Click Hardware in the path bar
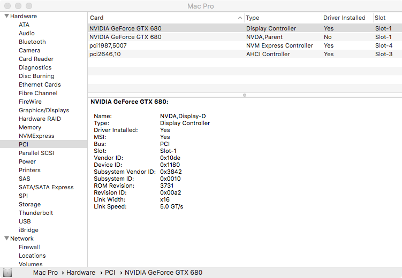This screenshot has width=402, height=278. (x=81, y=272)
